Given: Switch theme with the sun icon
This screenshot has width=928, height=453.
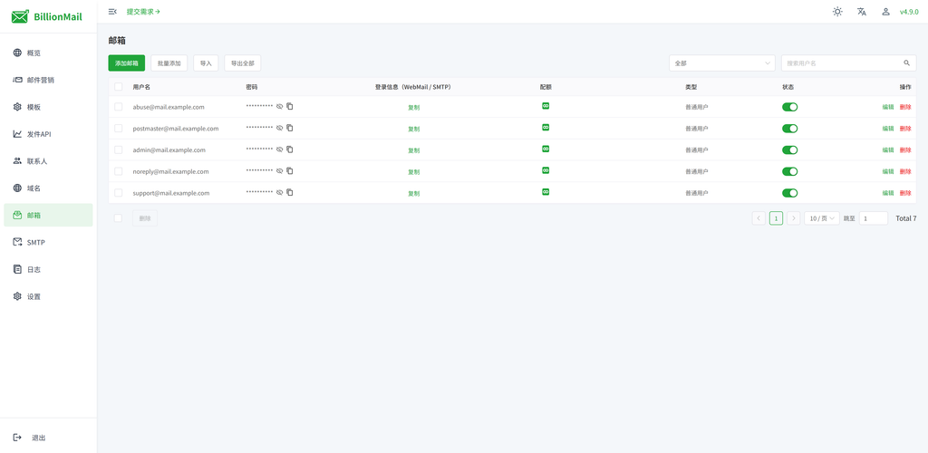Looking at the screenshot, I should coord(836,11).
